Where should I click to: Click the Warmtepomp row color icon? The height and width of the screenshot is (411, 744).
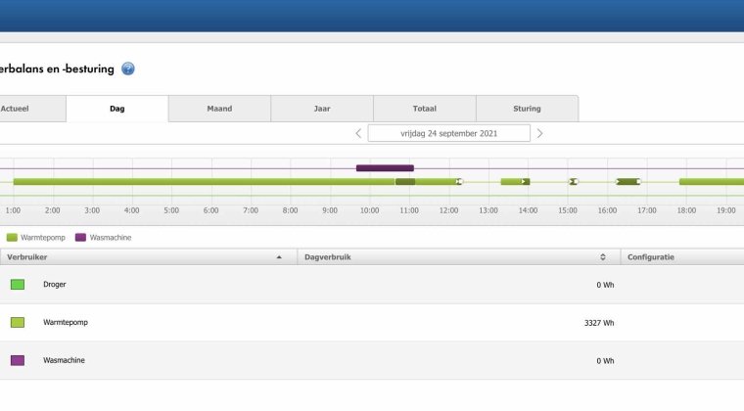pyautogui.click(x=18, y=322)
